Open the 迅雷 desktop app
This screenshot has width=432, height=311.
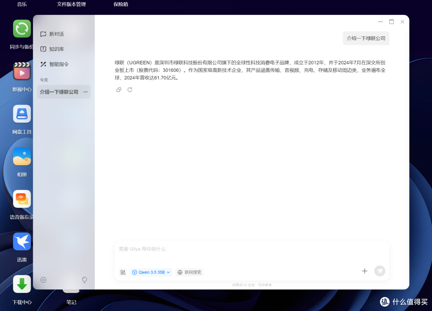click(x=22, y=241)
